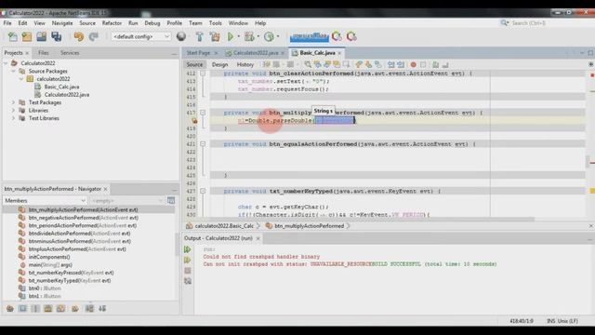595x335 pixels.
Task: Click the memory usage garbage-collection bar
Action: (x=310, y=37)
